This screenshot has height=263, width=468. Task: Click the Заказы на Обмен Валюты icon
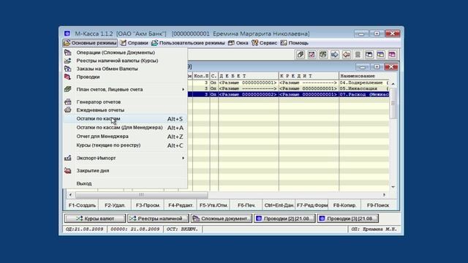pyautogui.click(x=68, y=69)
